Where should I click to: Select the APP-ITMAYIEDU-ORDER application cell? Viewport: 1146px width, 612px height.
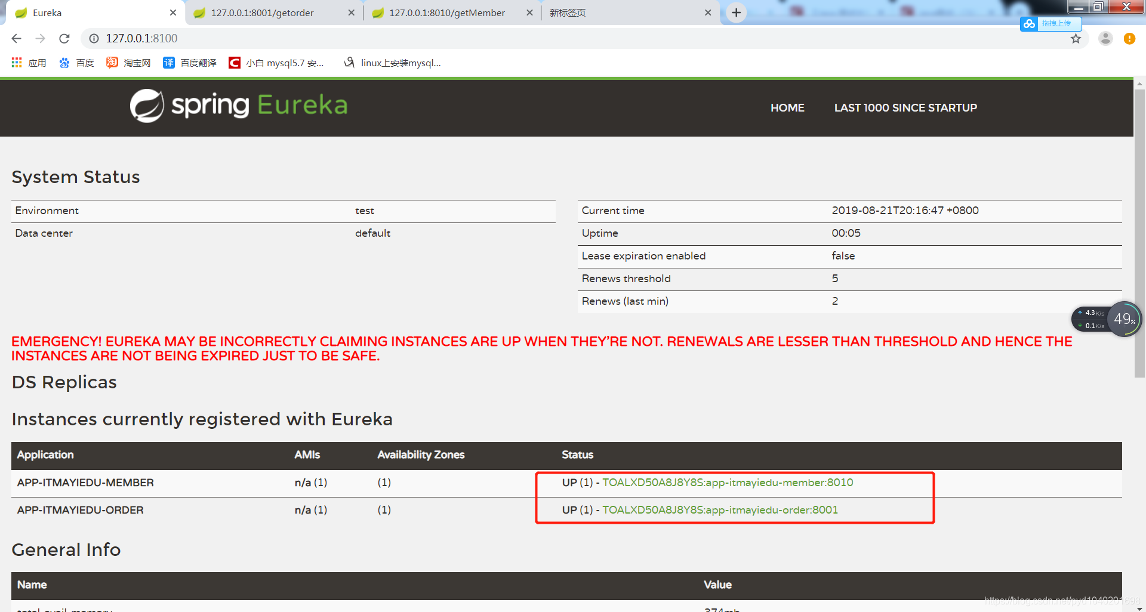[80, 510]
